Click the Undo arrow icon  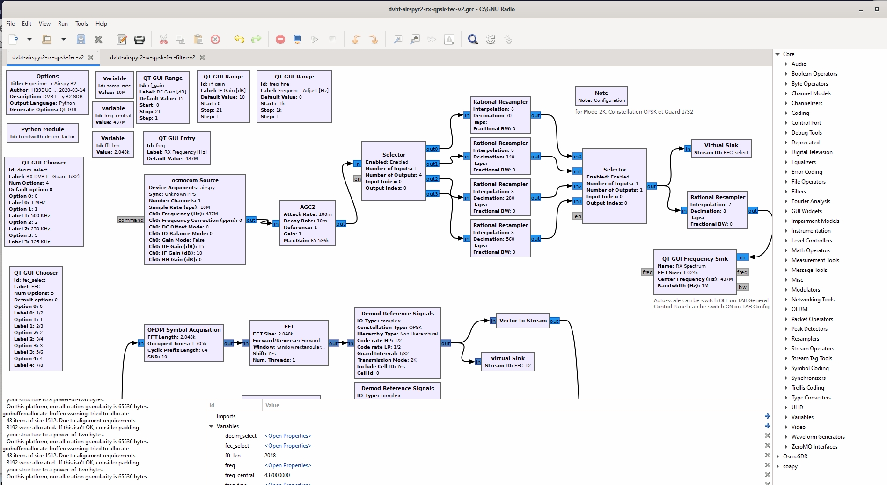[239, 39]
